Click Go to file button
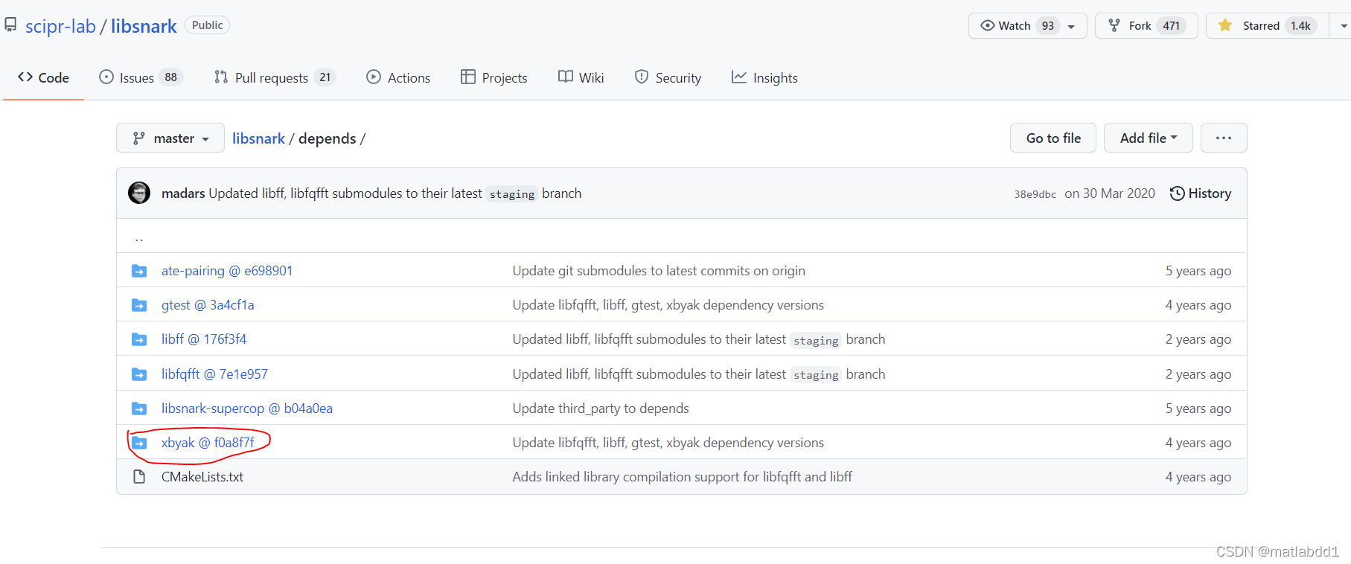This screenshot has width=1351, height=564. pyautogui.click(x=1053, y=138)
